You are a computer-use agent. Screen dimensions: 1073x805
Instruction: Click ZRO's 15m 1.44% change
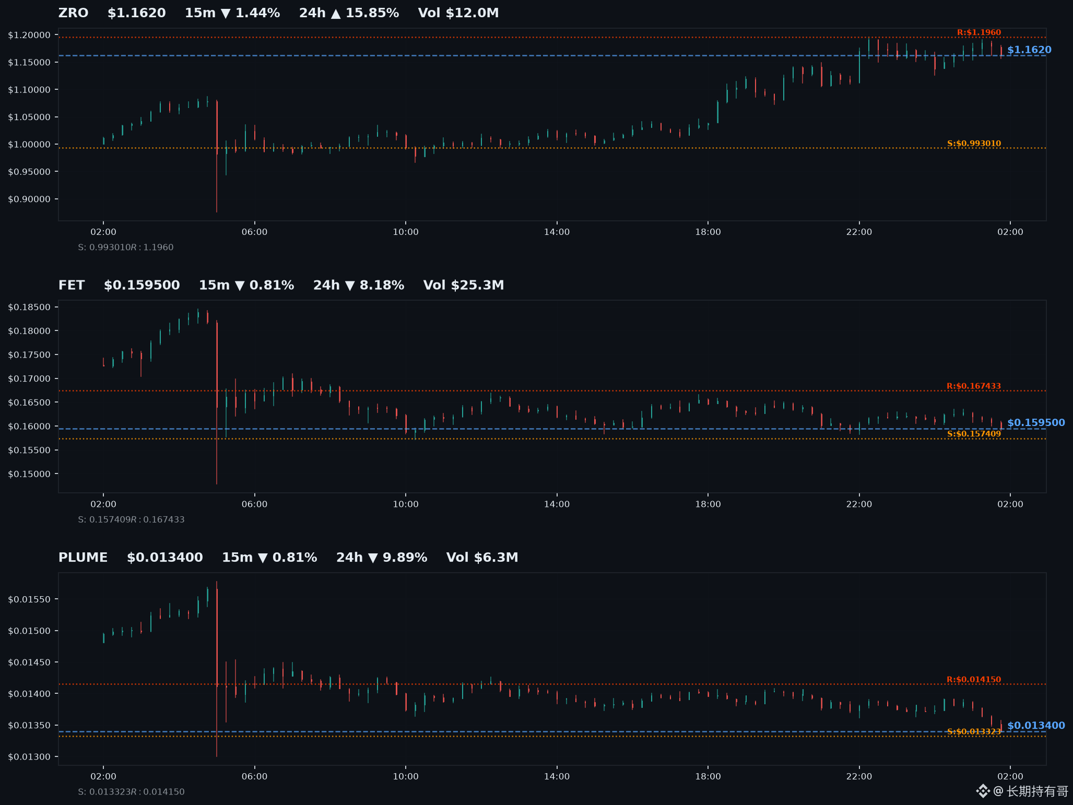pyautogui.click(x=232, y=13)
